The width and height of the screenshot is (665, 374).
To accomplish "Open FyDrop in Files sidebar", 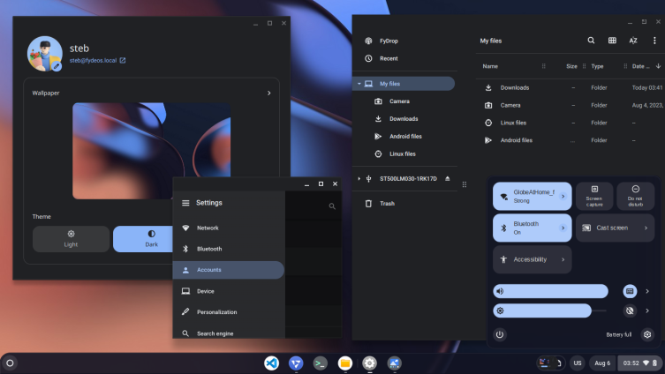I will (x=404, y=41).
